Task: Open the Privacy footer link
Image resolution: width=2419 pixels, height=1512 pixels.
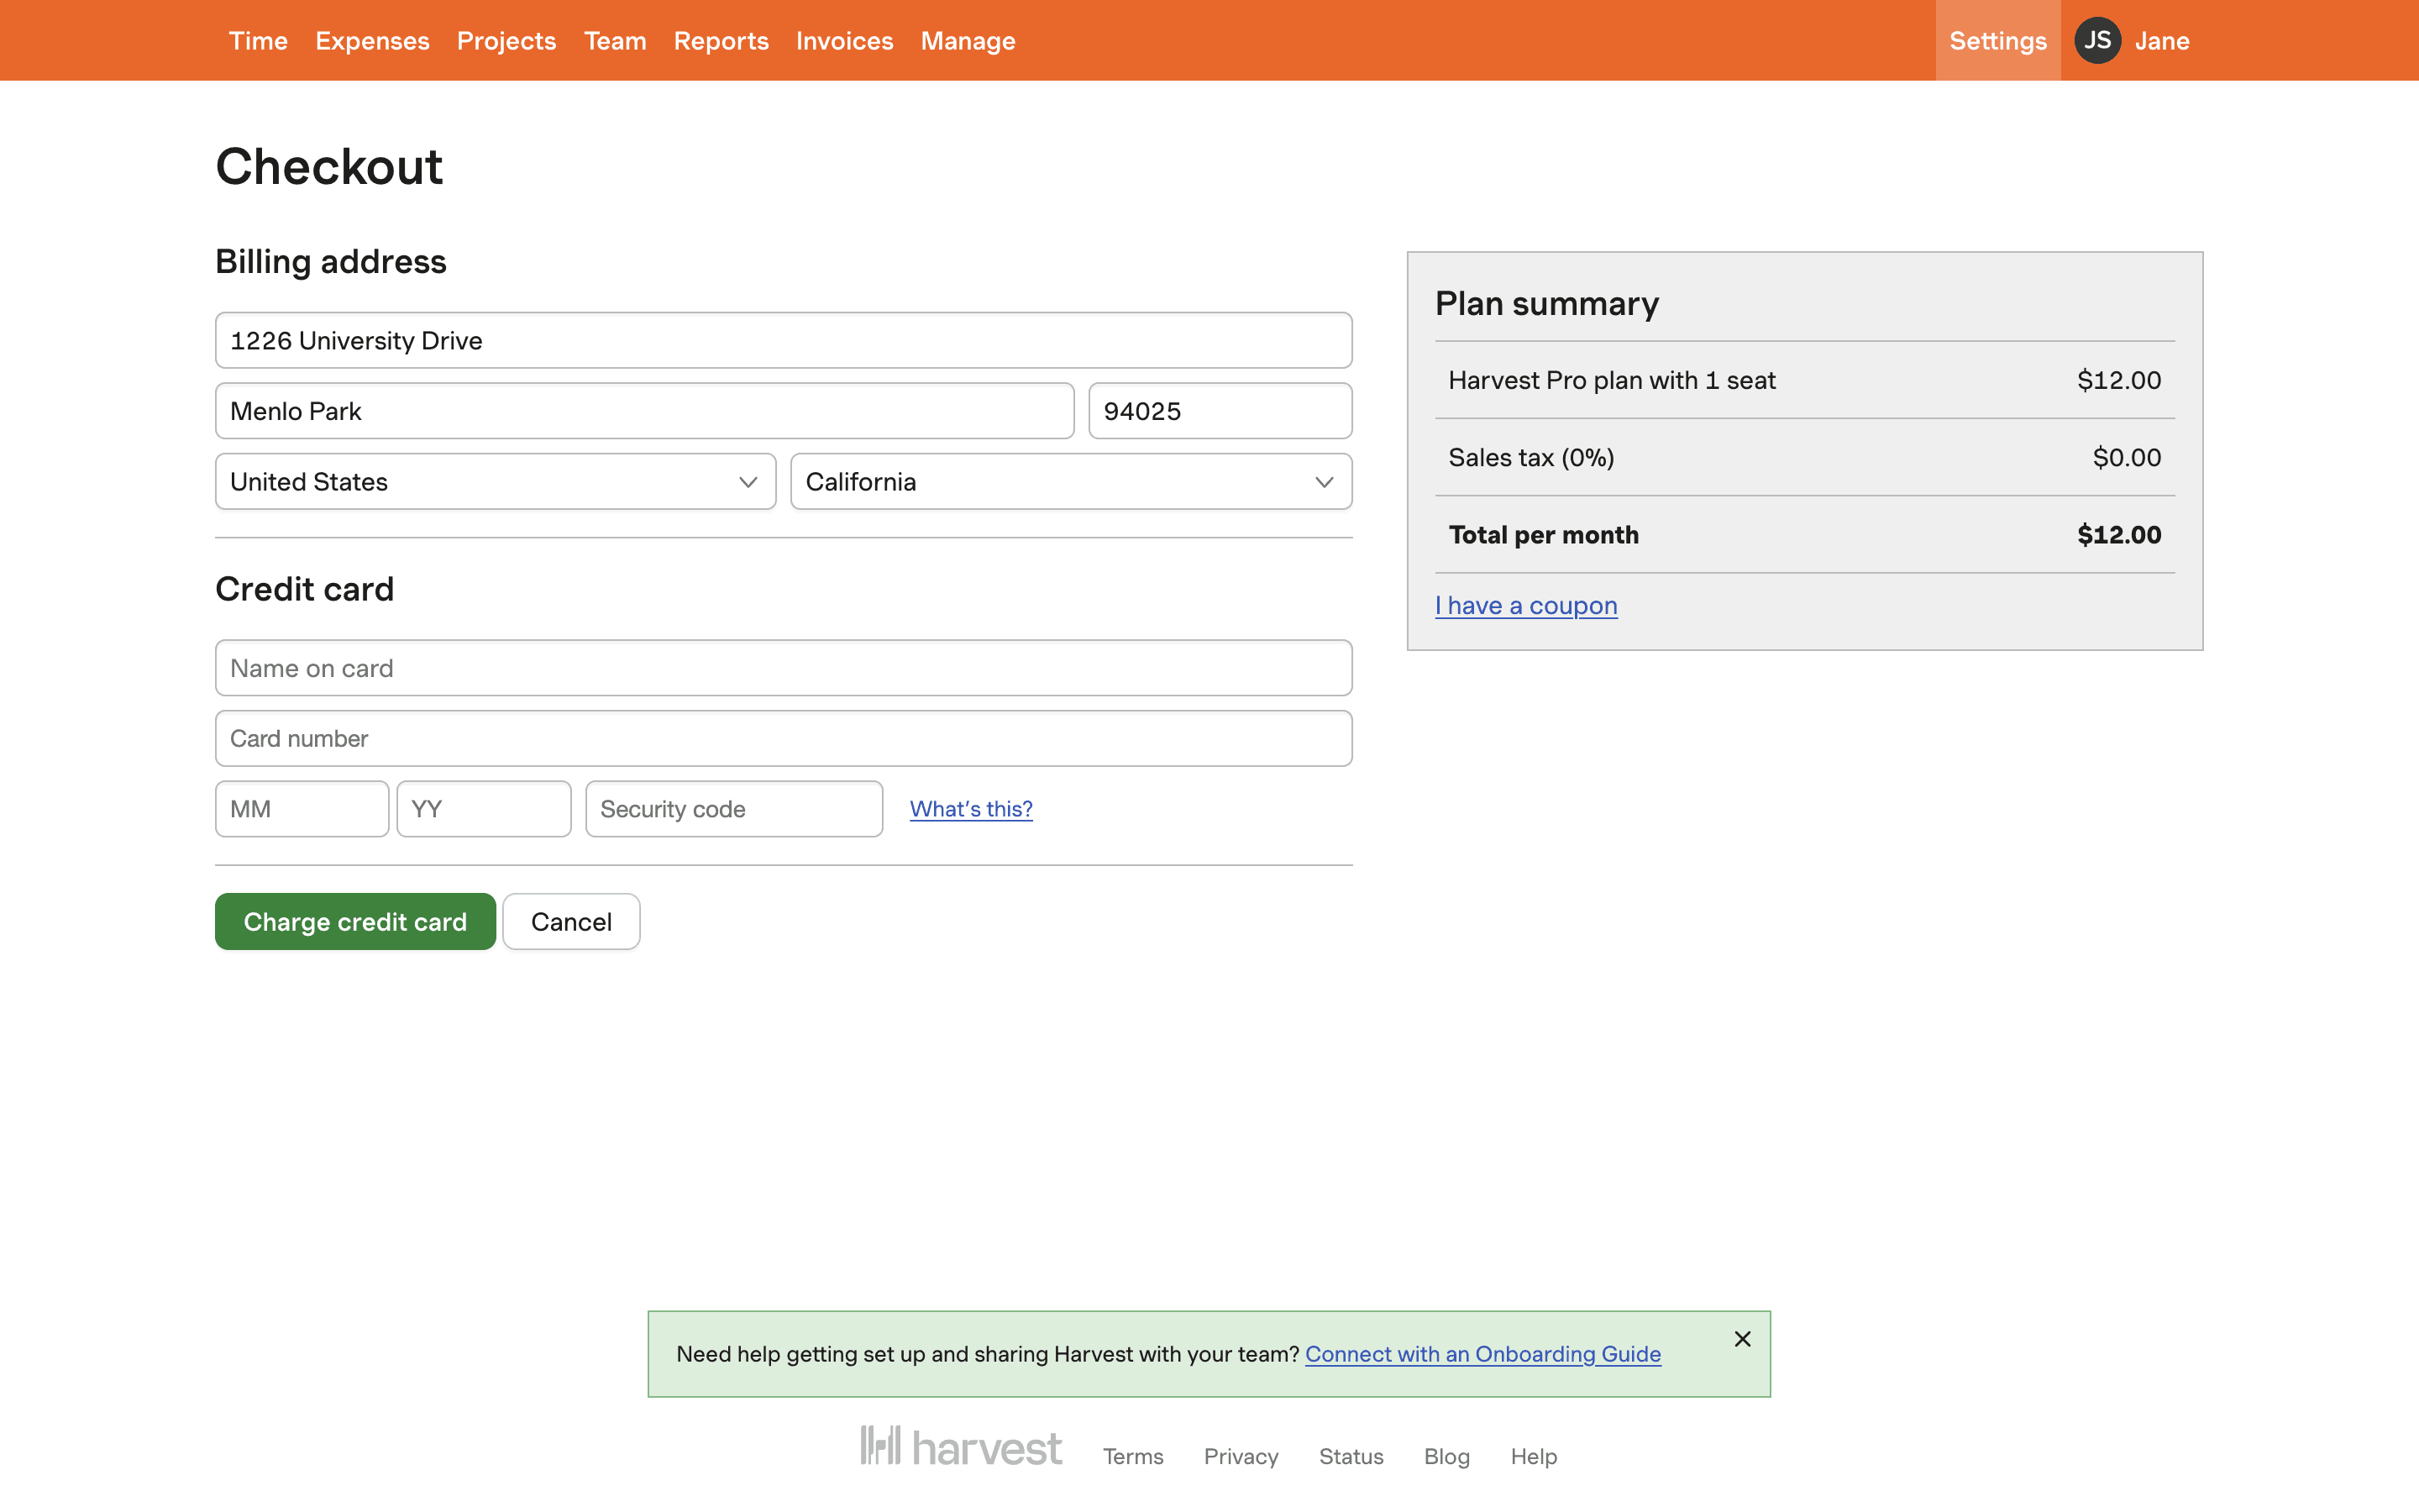Action: 1241,1456
